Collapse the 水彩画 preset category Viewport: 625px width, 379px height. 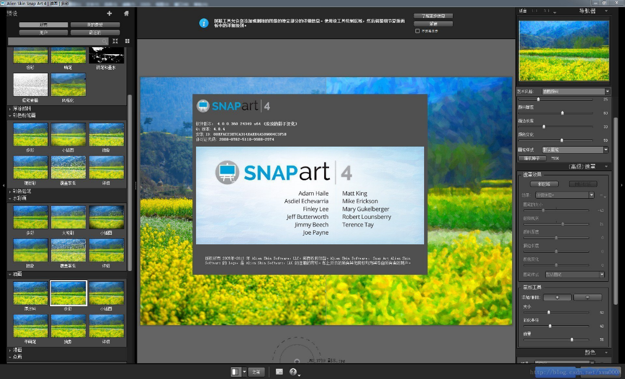tap(10, 199)
